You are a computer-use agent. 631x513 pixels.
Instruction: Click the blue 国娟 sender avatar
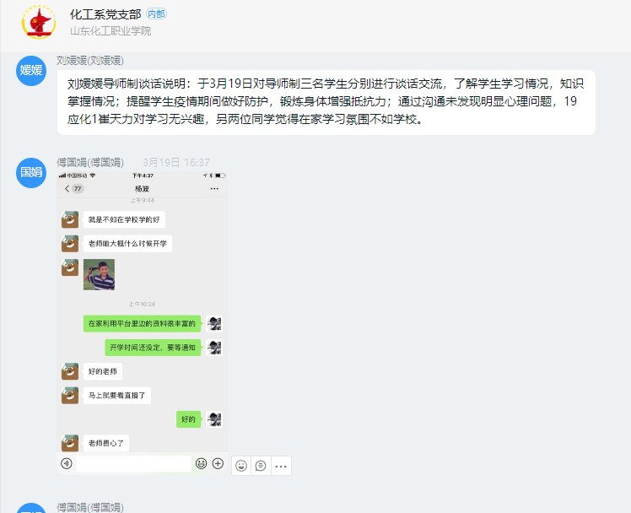tap(31, 173)
